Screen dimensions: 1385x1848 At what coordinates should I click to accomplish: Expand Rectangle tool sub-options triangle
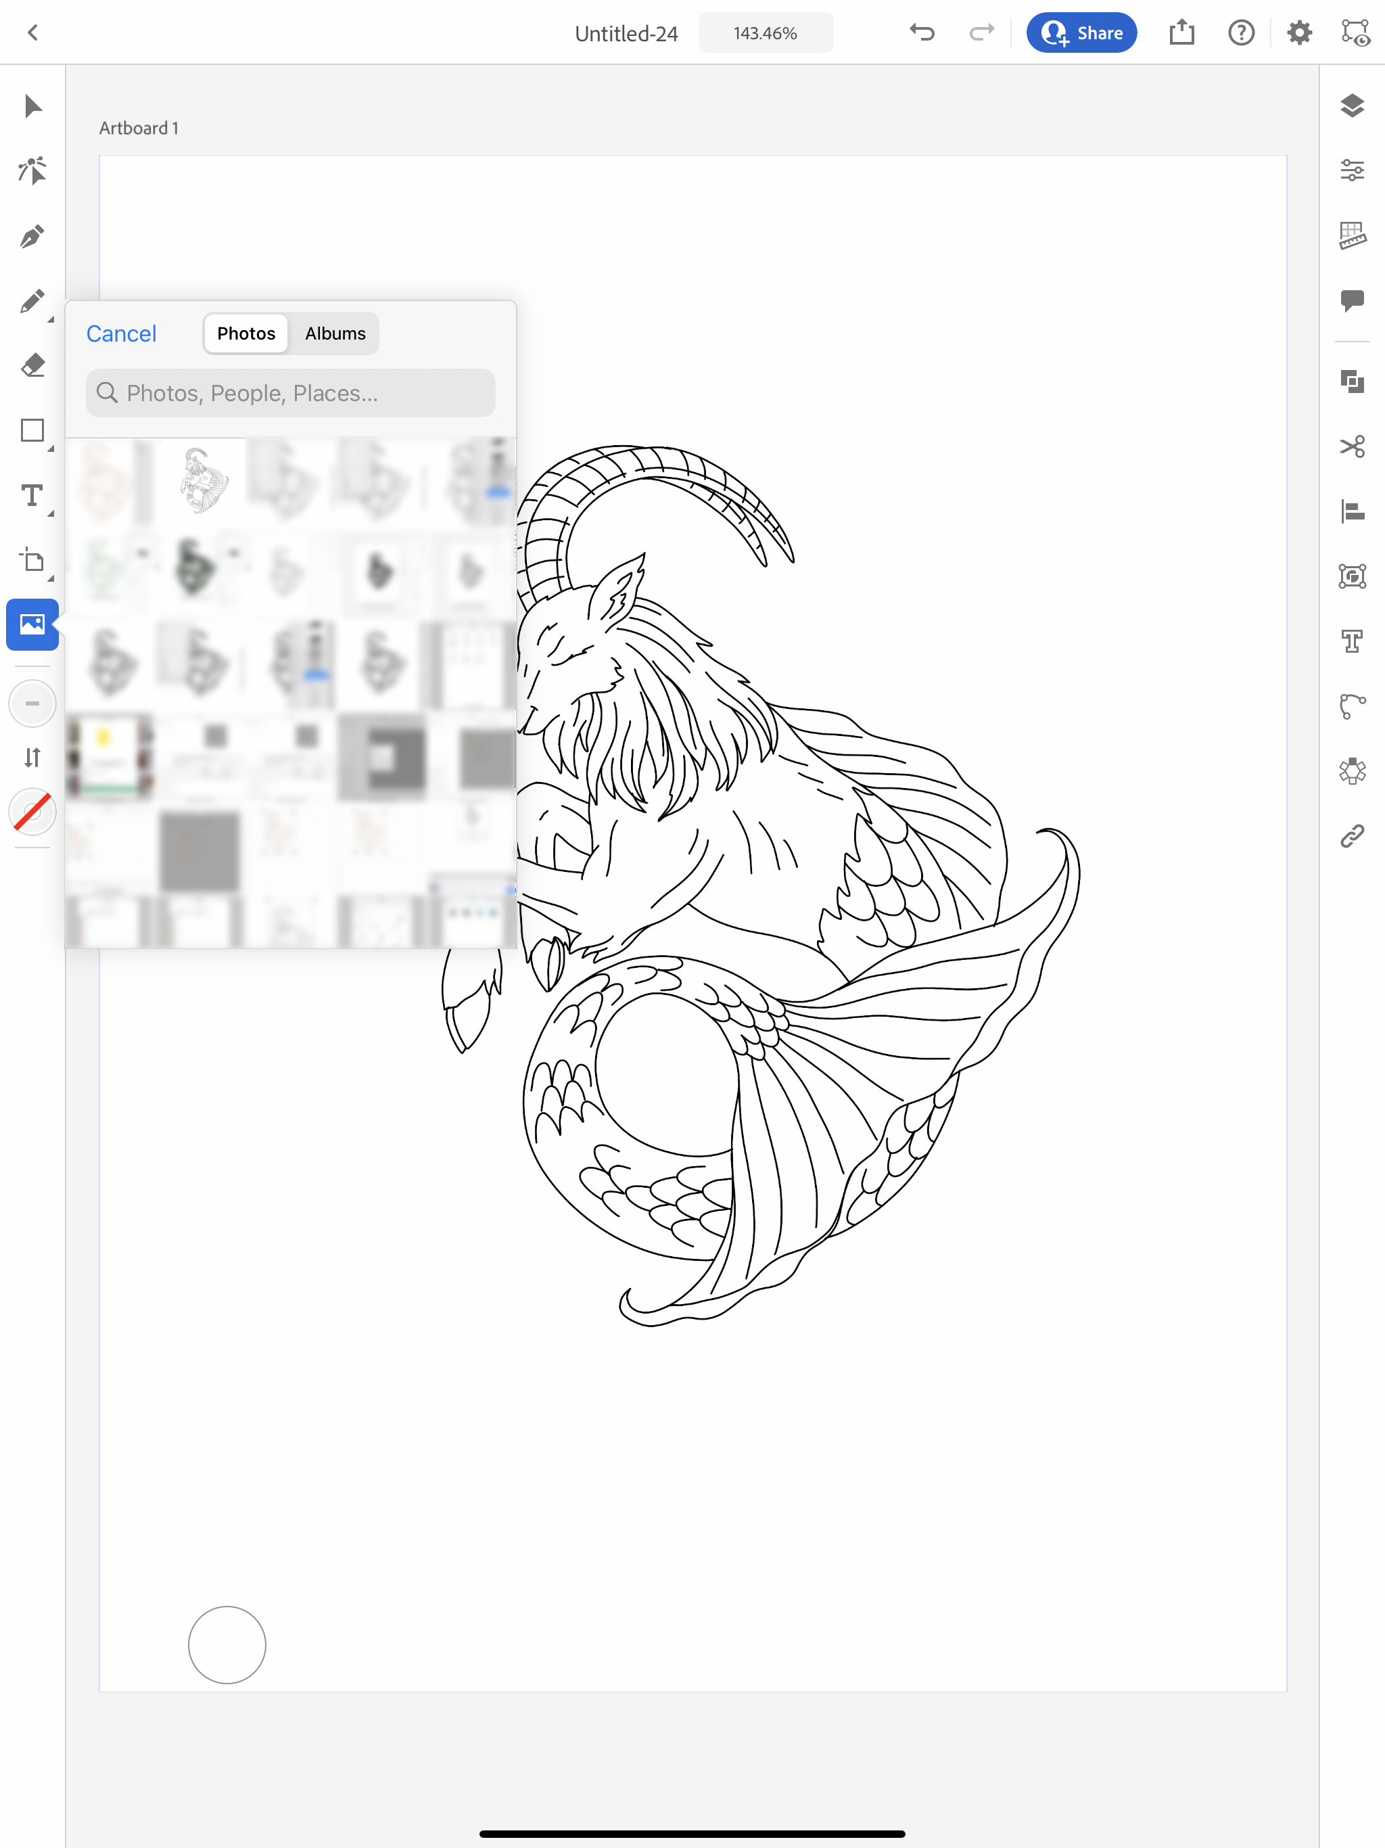click(51, 448)
